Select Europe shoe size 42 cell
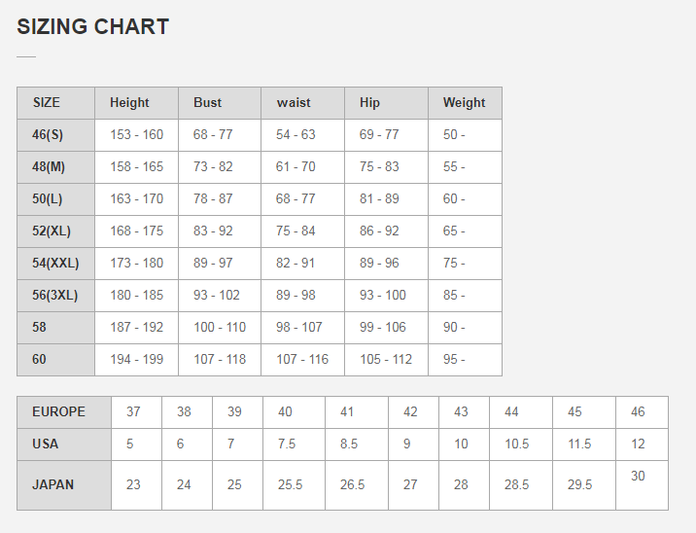Image resolution: width=696 pixels, height=533 pixels. pyautogui.click(x=410, y=411)
